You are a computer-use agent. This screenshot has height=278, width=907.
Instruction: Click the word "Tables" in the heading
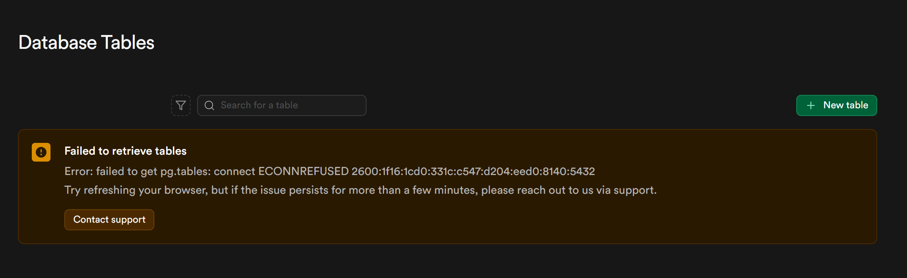128,43
